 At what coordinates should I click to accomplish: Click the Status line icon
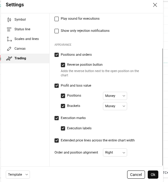pos(9,29)
